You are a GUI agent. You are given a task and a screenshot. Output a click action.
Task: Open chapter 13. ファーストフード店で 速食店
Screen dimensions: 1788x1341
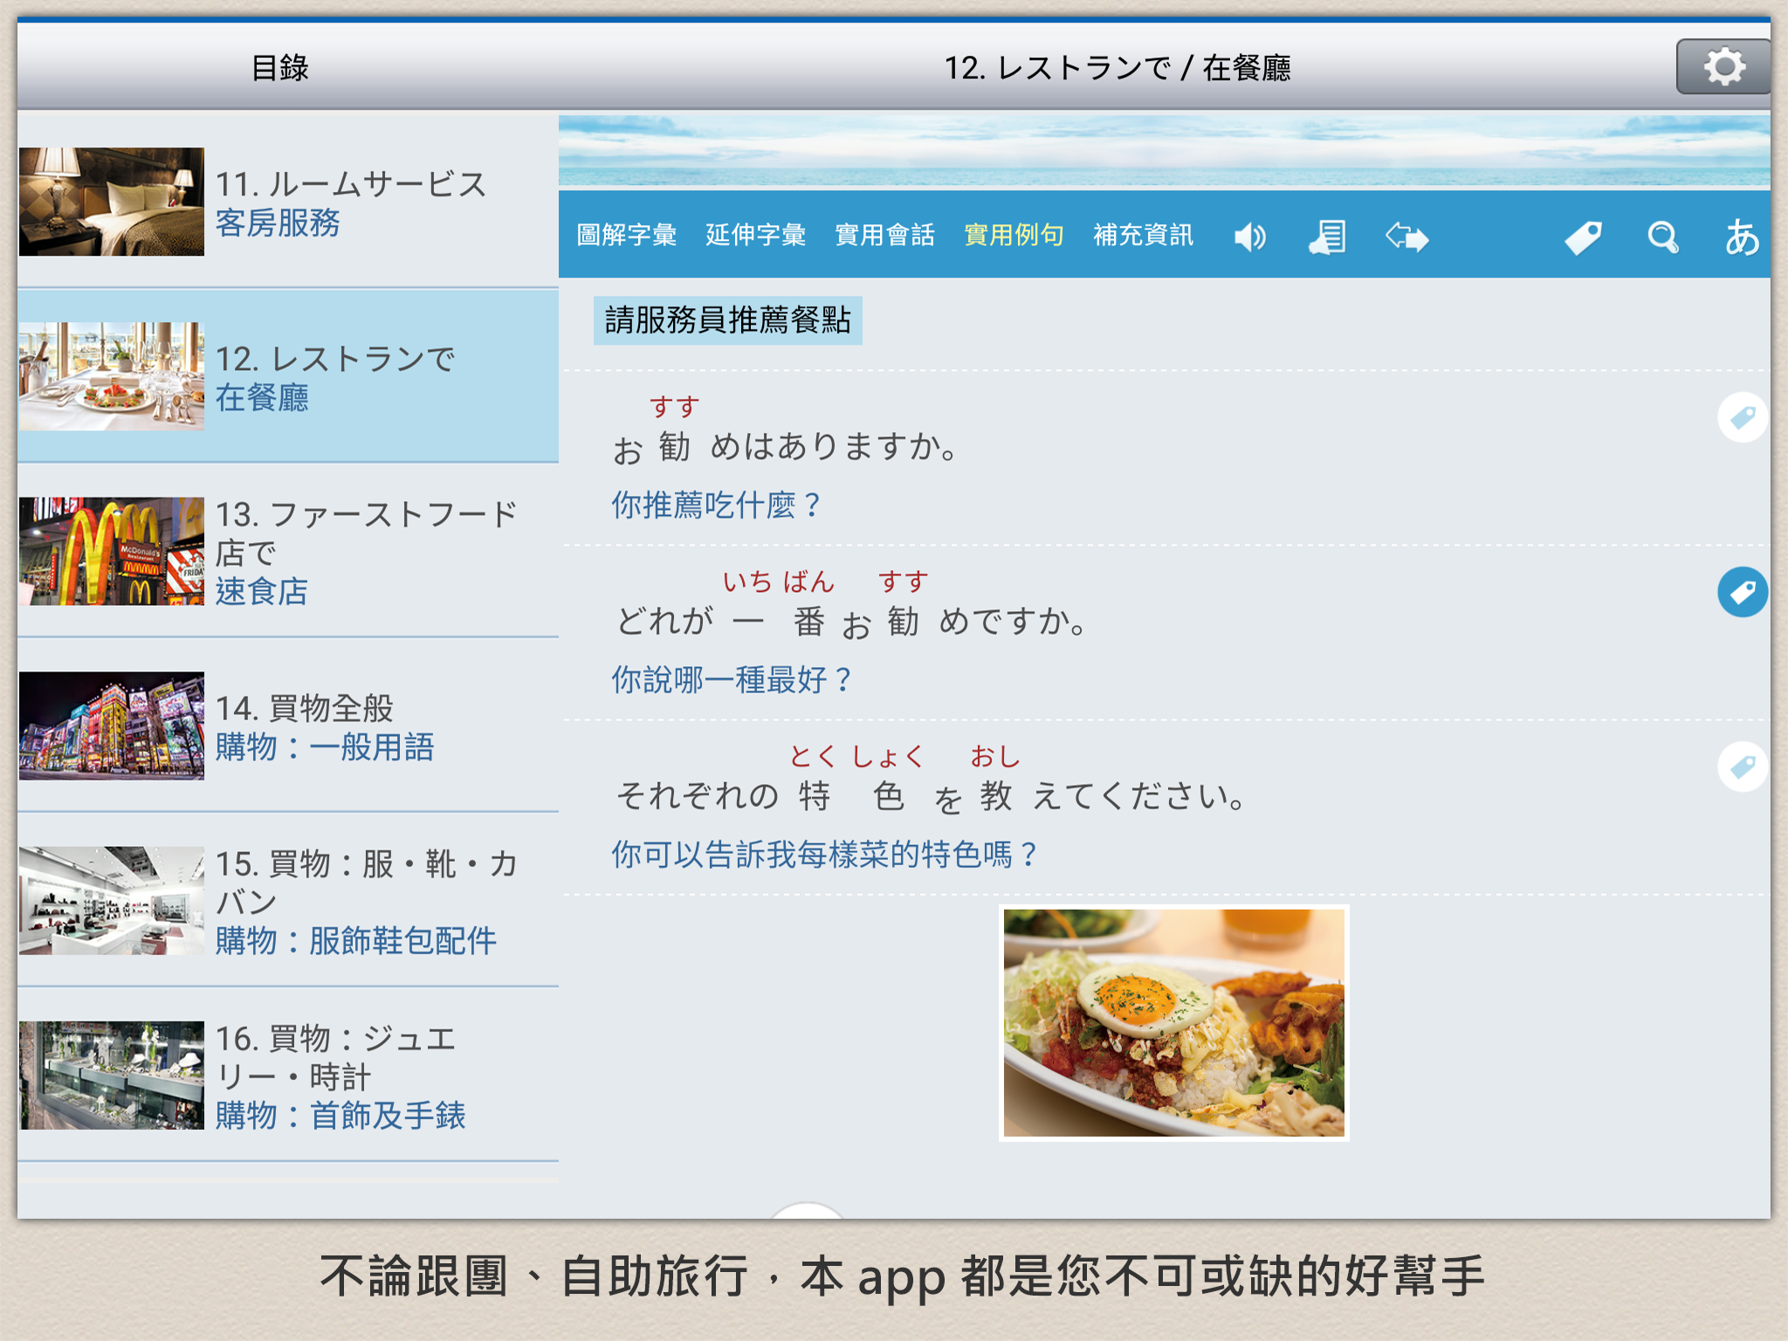(x=288, y=551)
